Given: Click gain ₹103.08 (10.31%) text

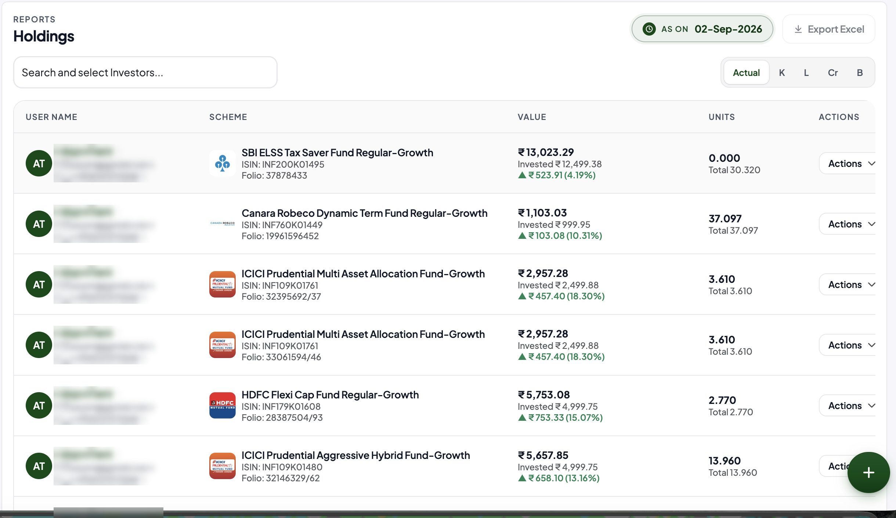Looking at the screenshot, I should click(560, 236).
